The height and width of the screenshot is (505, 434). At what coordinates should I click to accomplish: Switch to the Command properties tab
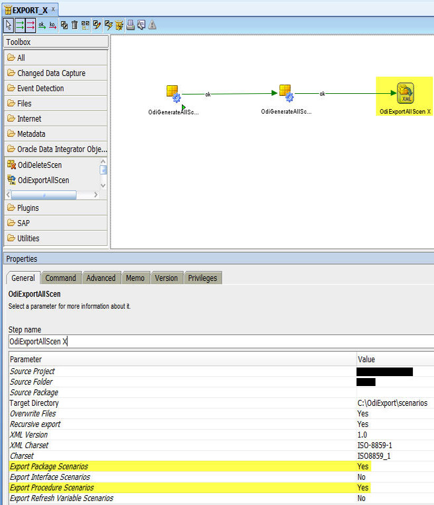(x=61, y=278)
